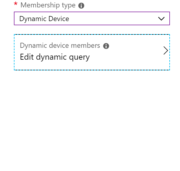This screenshot has width=180, height=171.
Task: Click empty space between Dynamic Device and chevron
Action: click(114, 19)
